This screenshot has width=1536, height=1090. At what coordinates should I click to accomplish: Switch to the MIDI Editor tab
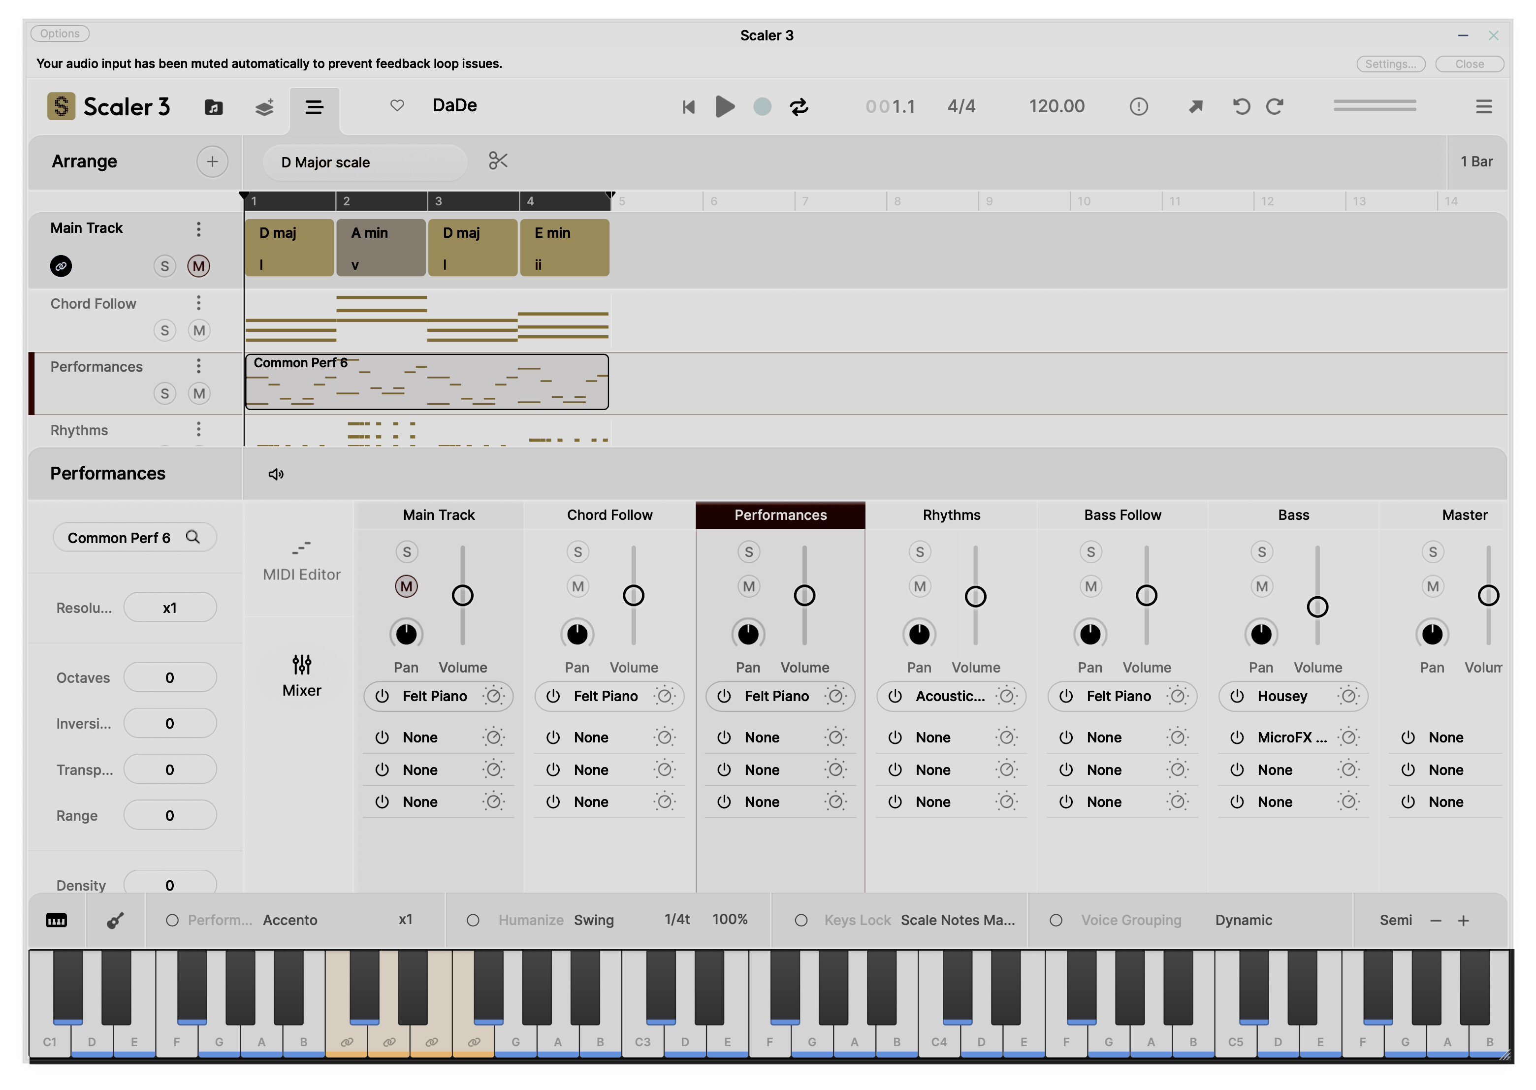301,560
